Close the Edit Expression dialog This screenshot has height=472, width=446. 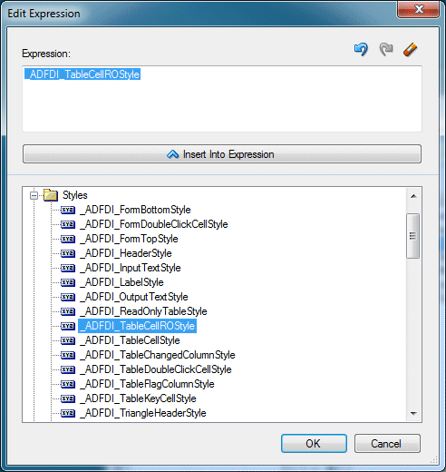pos(419,9)
